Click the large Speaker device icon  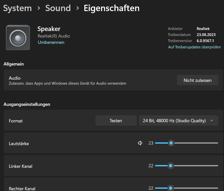pyautogui.click(x=18, y=38)
